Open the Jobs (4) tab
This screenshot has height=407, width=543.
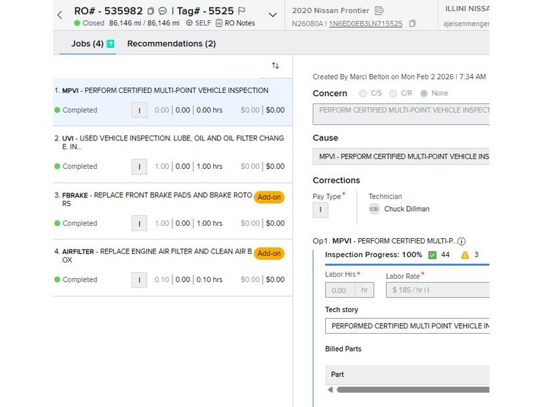(87, 43)
